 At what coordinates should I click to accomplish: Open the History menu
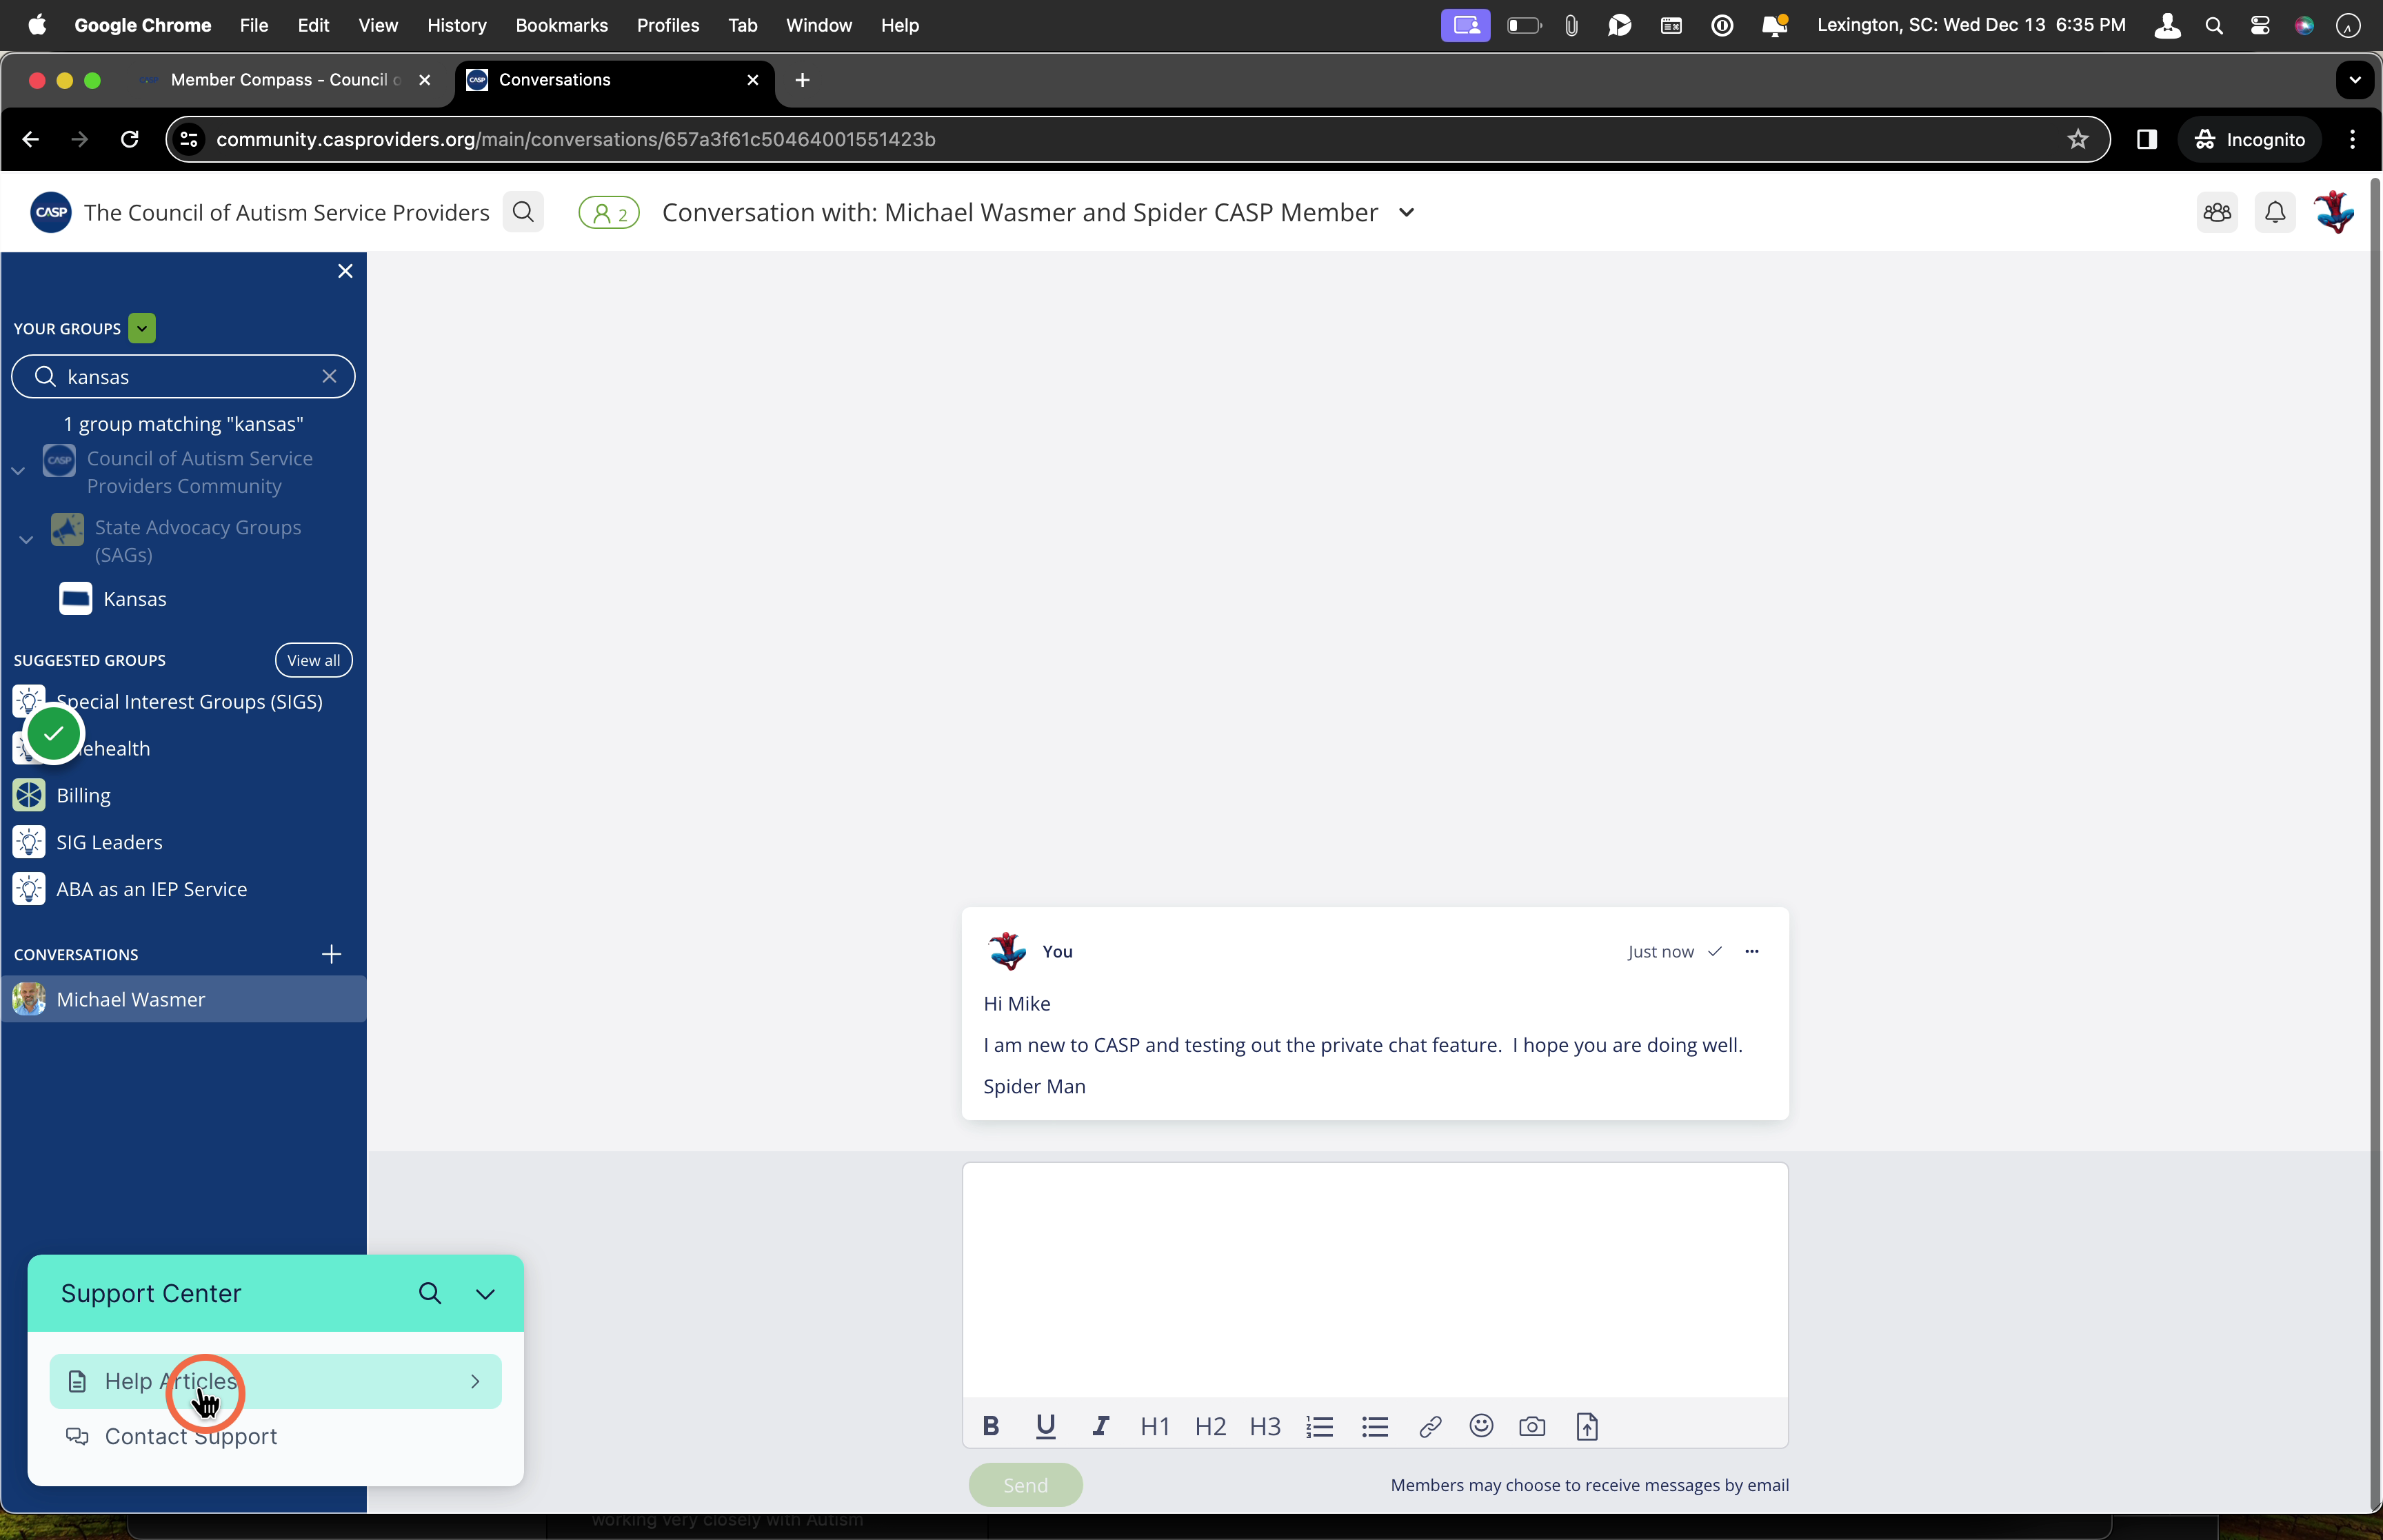[x=456, y=25]
